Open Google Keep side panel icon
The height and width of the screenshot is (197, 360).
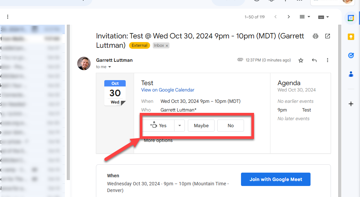click(x=351, y=37)
